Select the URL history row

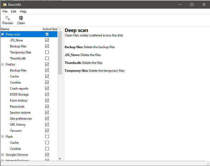[x=29, y=125]
